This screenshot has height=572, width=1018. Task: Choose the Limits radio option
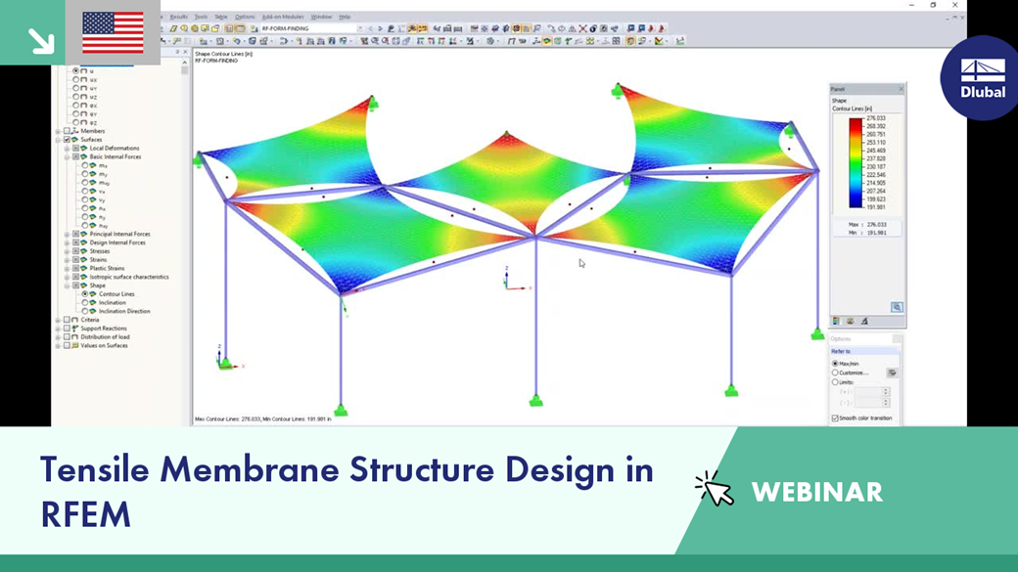(835, 382)
